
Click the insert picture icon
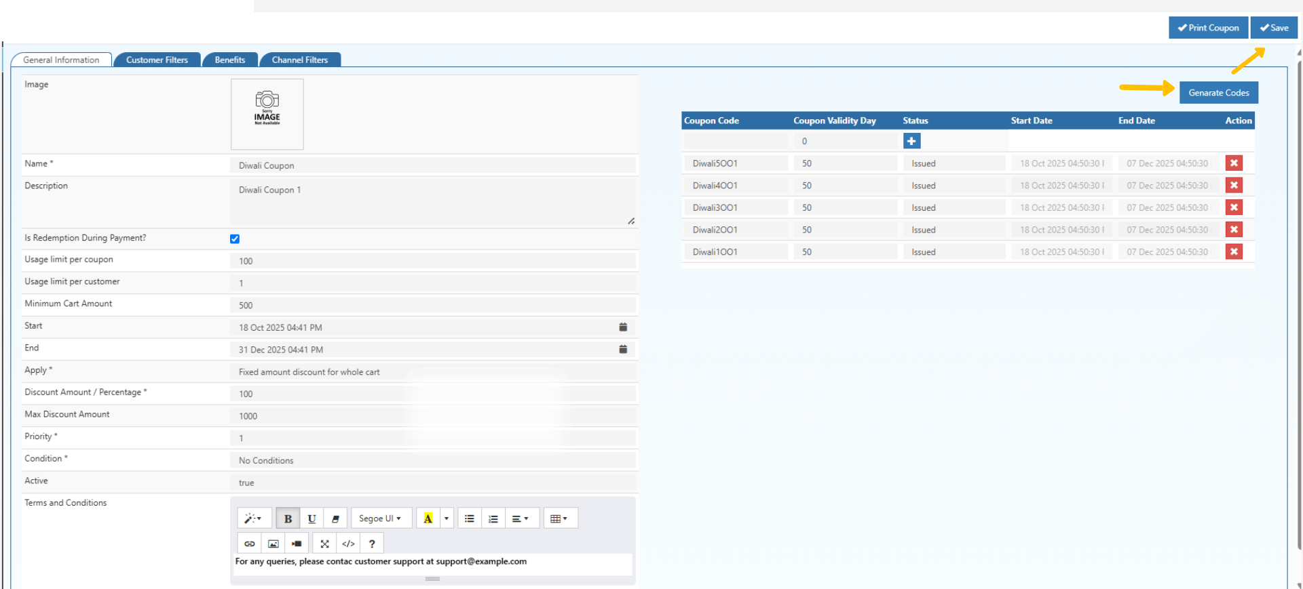[273, 544]
